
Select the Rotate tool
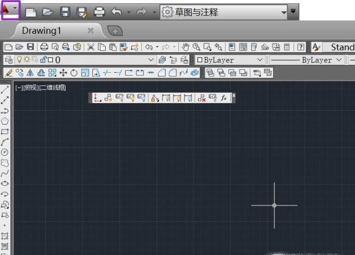pos(74,73)
